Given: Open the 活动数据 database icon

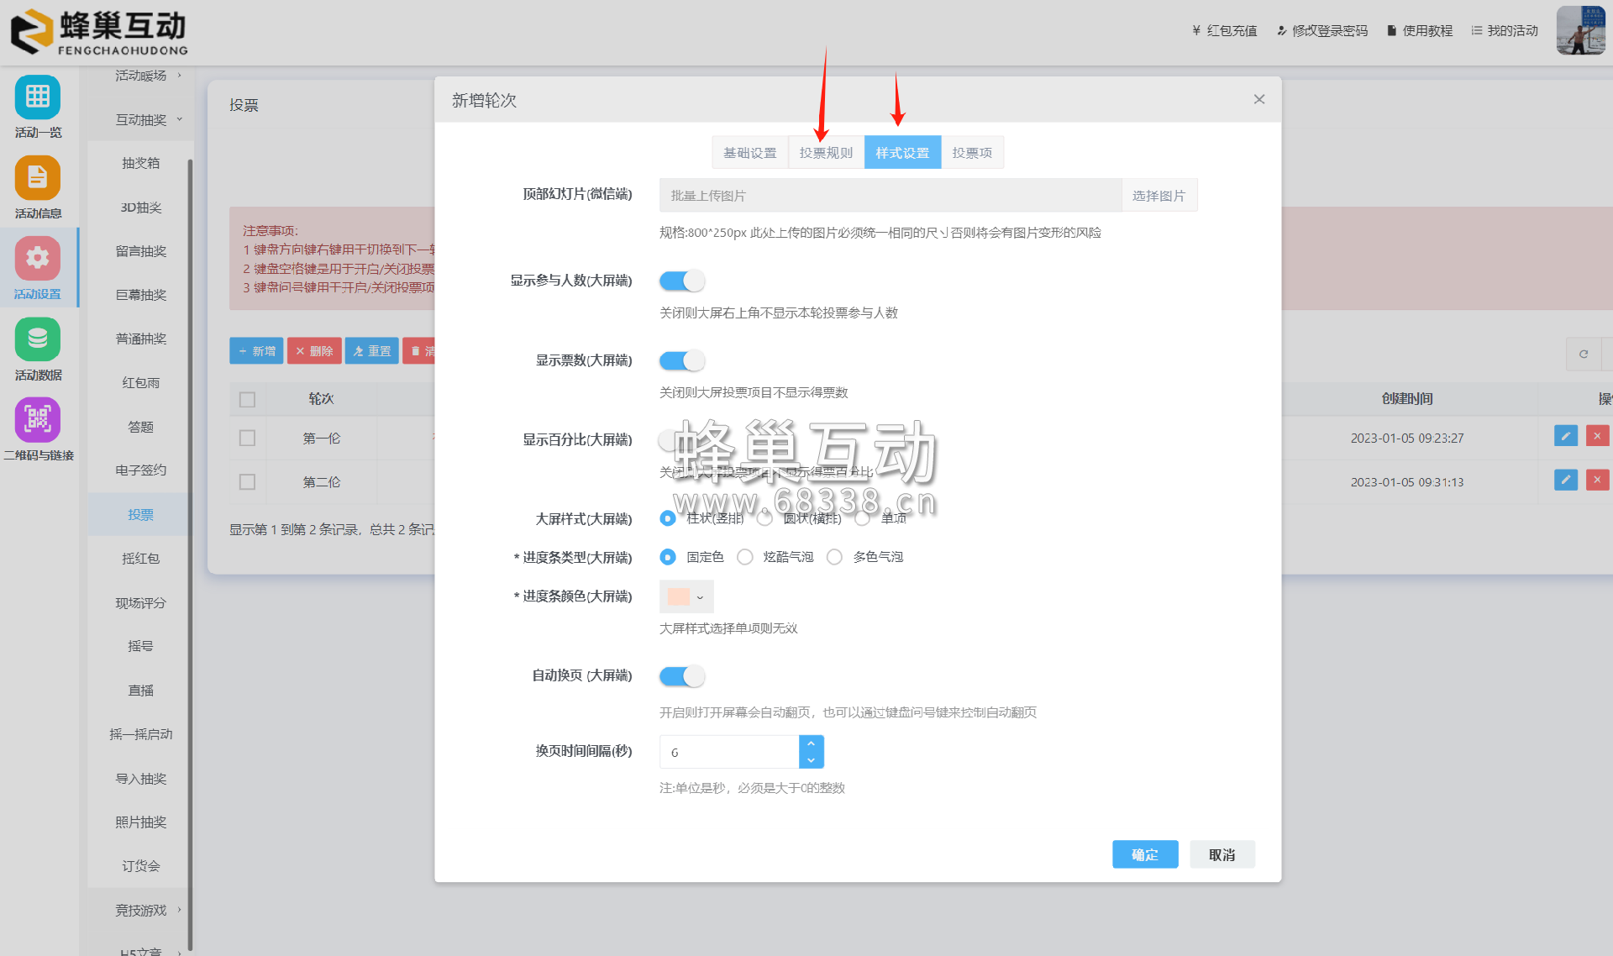Looking at the screenshot, I should (x=37, y=339).
